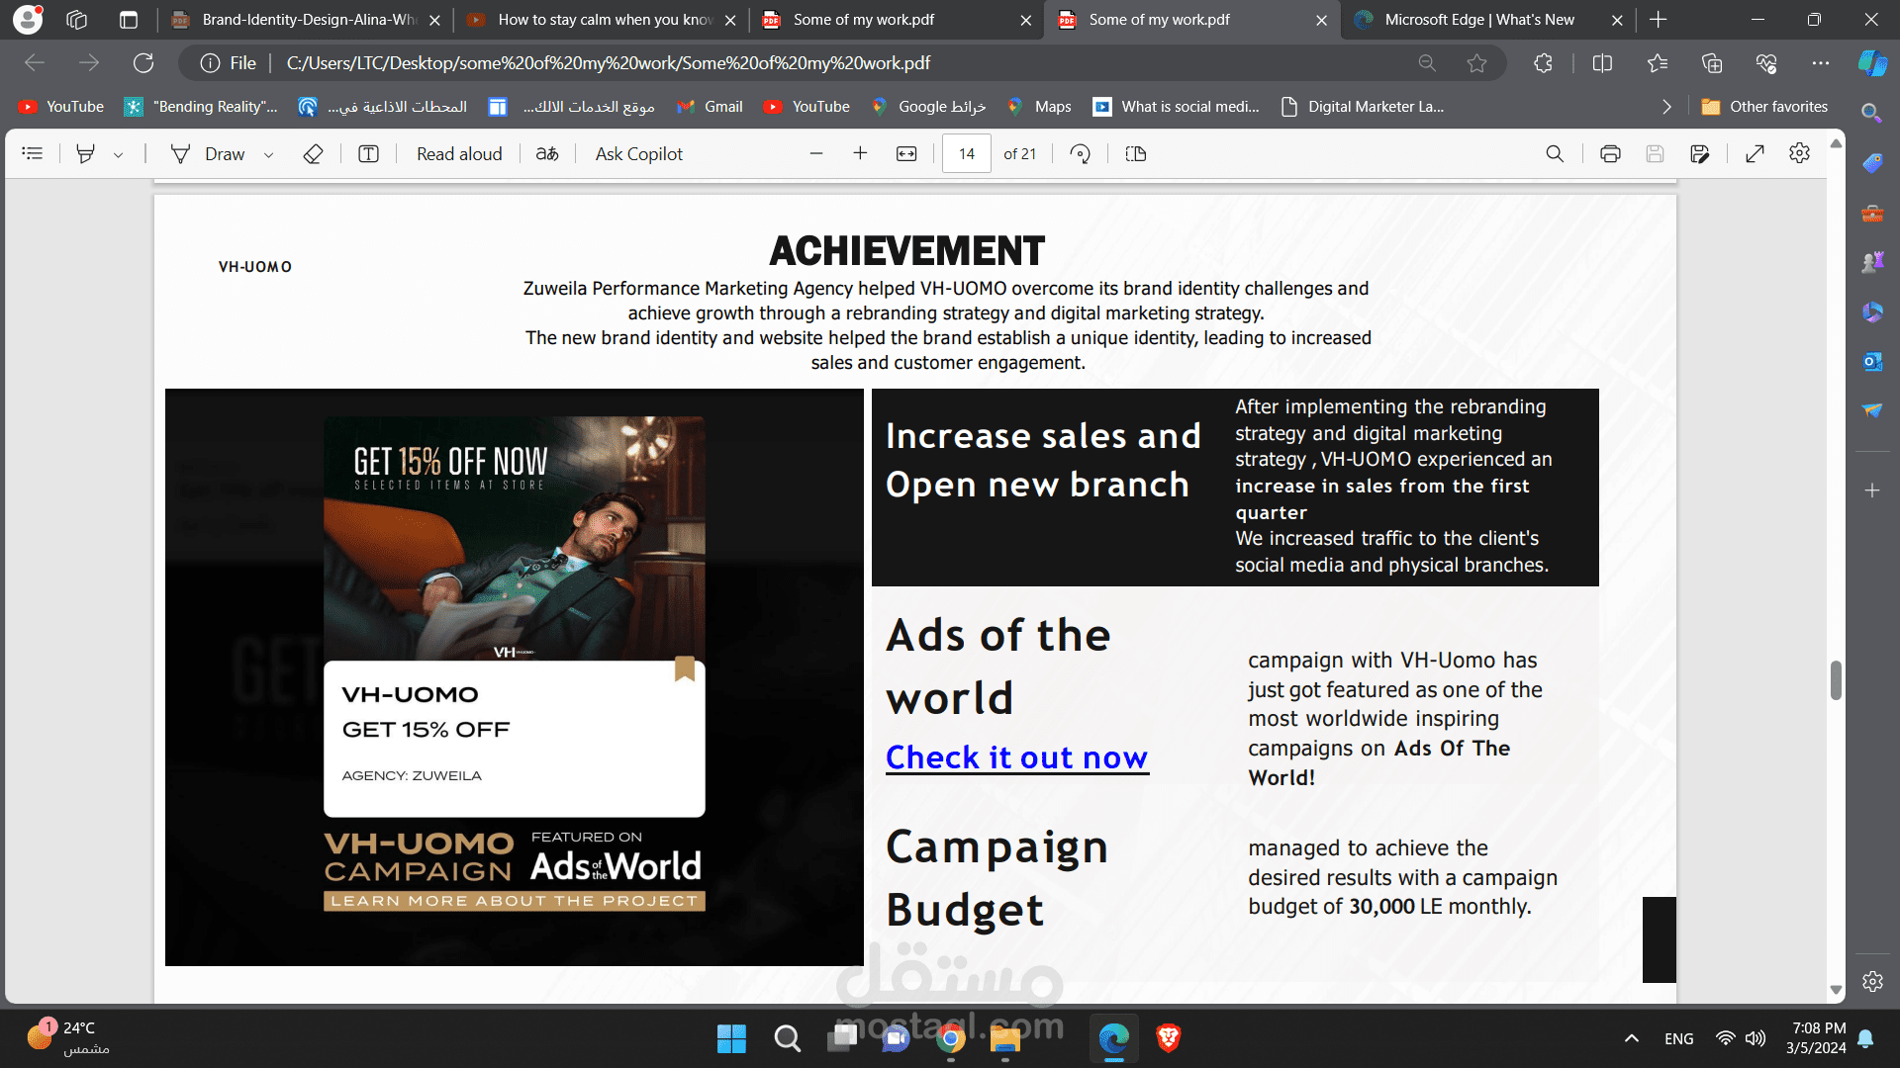Expand the Draw tool options chevron
This screenshot has height=1068, width=1900.
pos(268,155)
